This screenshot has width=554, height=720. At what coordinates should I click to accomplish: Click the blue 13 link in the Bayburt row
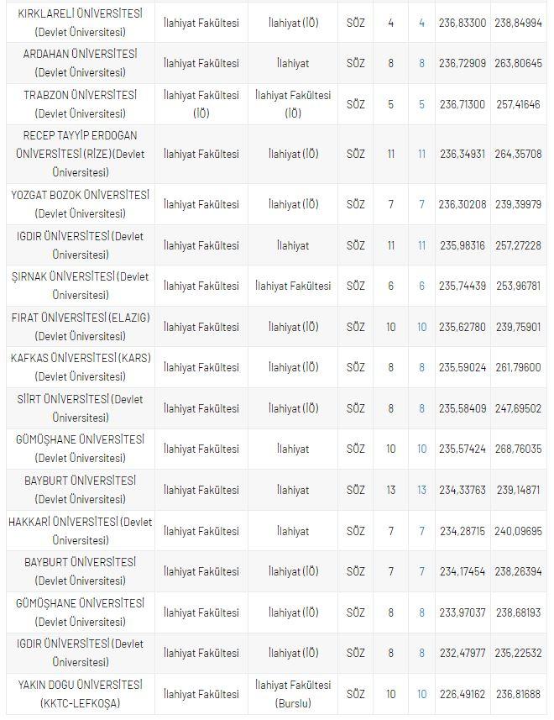(421, 490)
